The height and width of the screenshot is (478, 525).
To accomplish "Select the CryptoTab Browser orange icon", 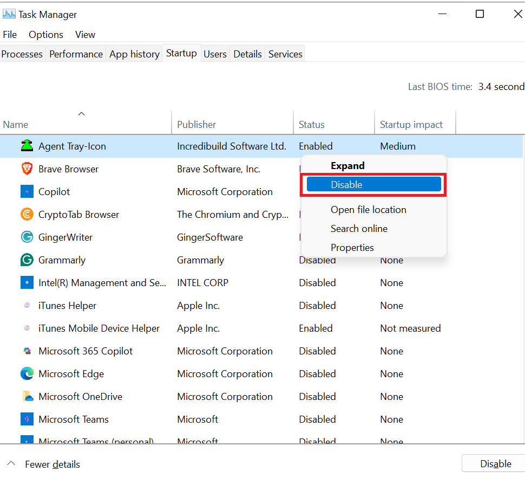I will 27,214.
